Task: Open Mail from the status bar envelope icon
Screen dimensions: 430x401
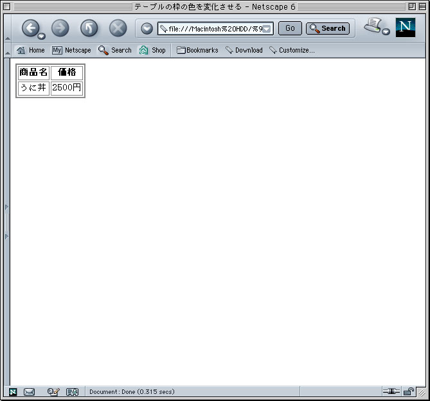Action: pyautogui.click(x=29, y=392)
